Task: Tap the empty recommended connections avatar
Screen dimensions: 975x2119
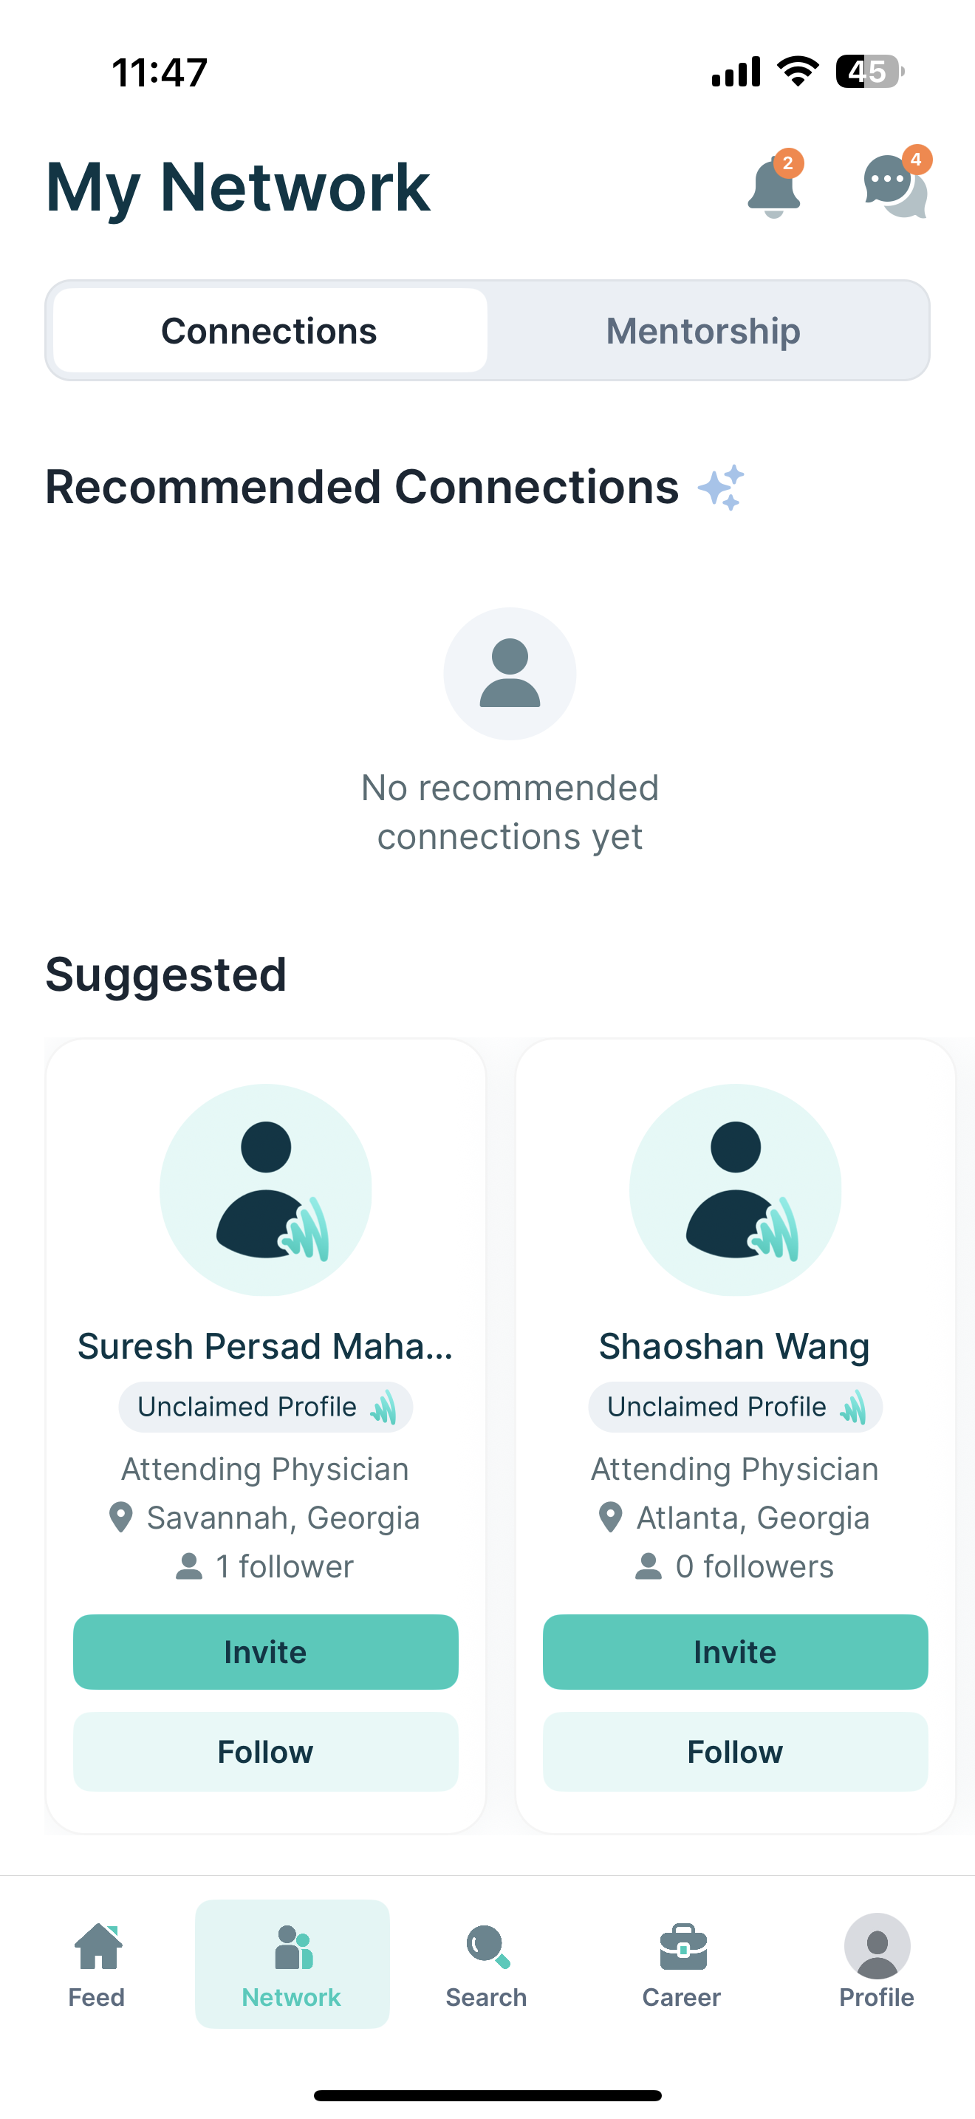Action: click(x=510, y=674)
